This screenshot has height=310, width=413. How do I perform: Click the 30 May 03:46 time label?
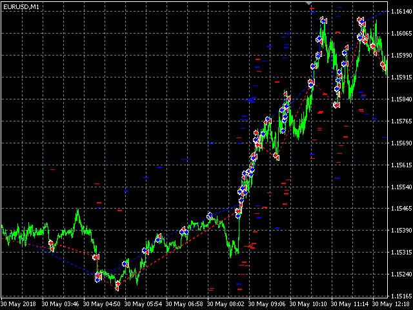coord(60,304)
